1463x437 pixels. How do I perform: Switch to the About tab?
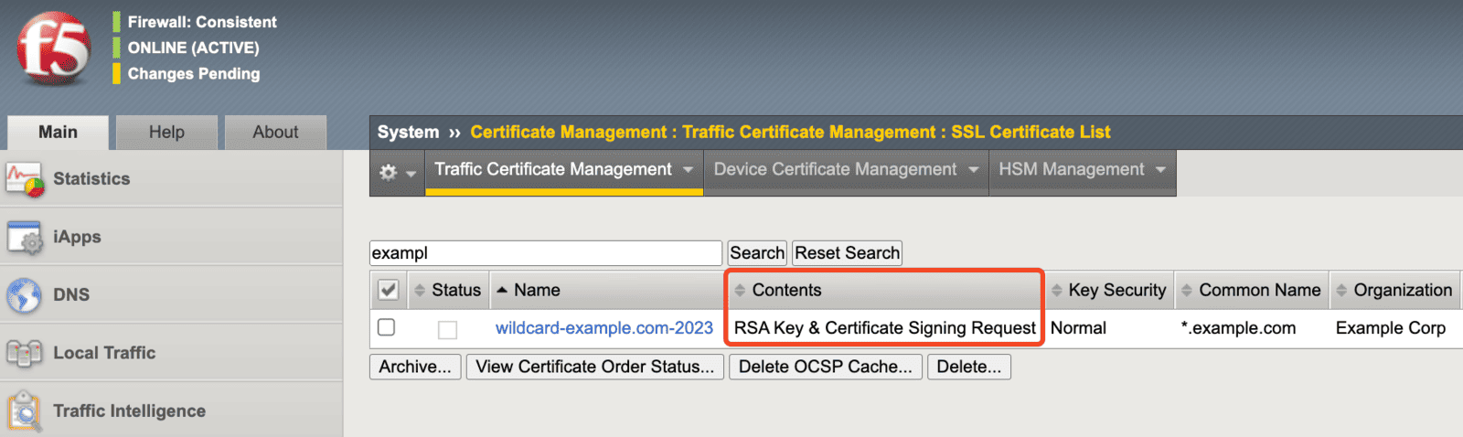click(x=275, y=133)
